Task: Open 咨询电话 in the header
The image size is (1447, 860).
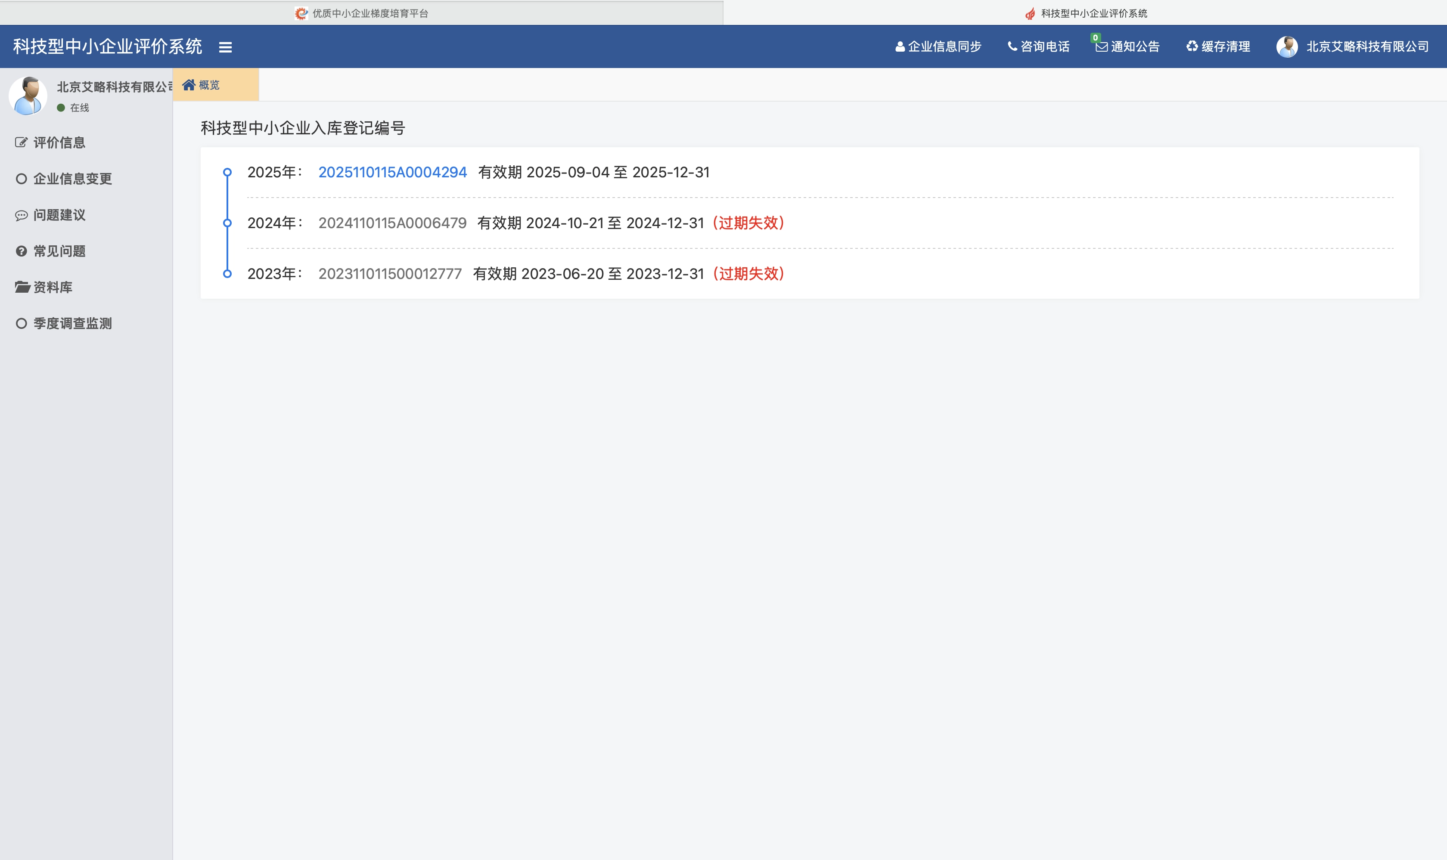Action: 1038,46
